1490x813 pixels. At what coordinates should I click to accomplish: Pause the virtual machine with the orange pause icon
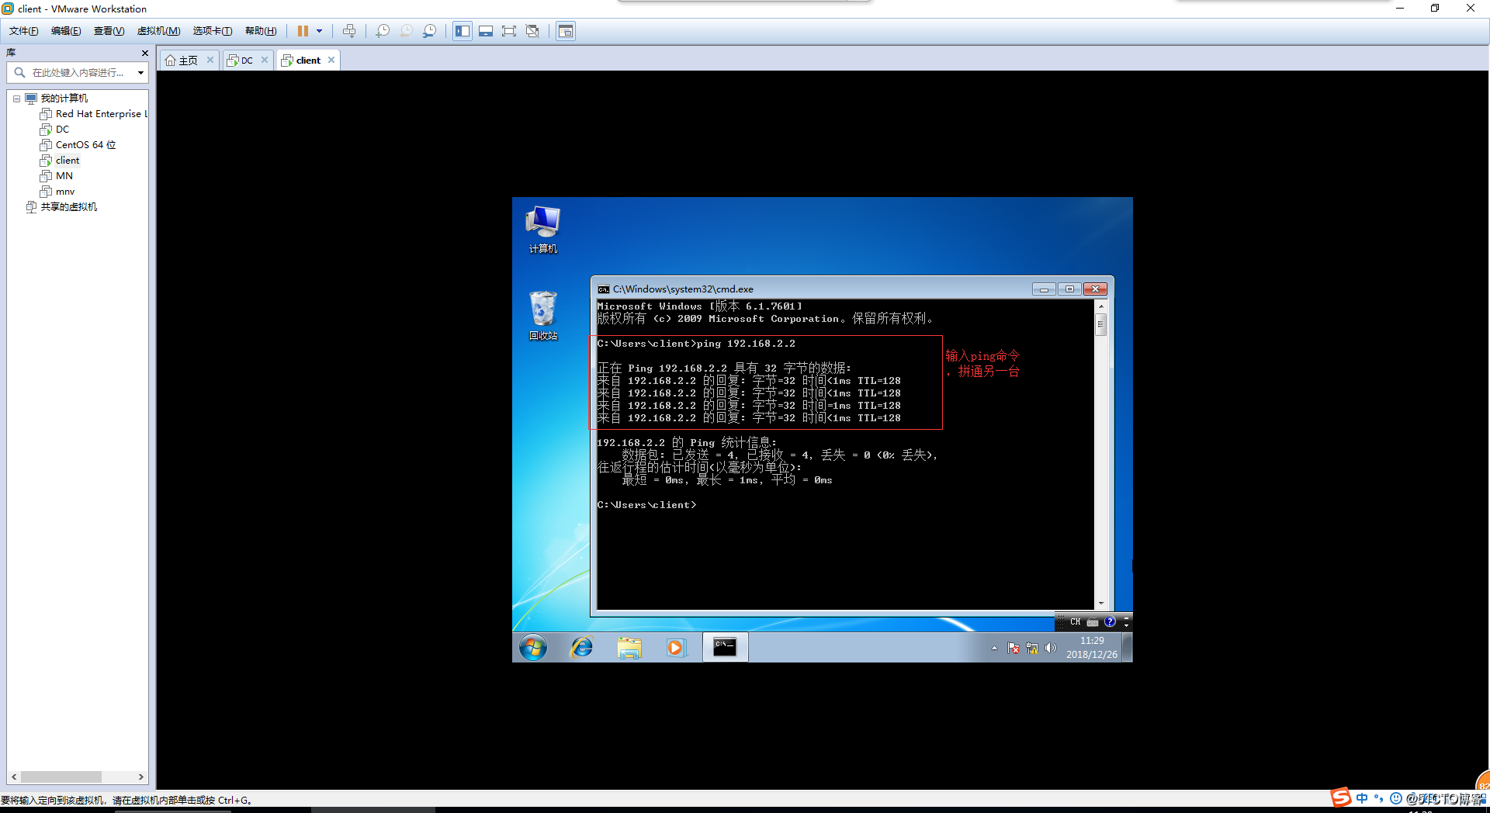click(x=303, y=31)
